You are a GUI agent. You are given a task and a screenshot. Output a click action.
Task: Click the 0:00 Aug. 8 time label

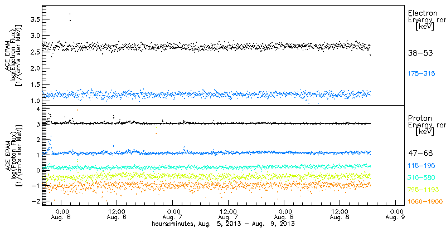pos(284,214)
